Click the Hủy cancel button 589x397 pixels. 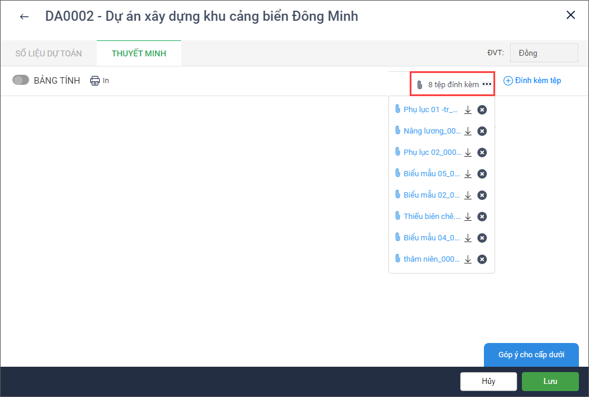tap(488, 382)
